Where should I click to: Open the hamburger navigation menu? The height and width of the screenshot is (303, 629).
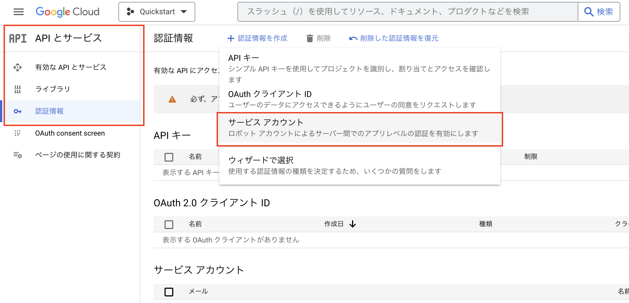click(x=19, y=12)
